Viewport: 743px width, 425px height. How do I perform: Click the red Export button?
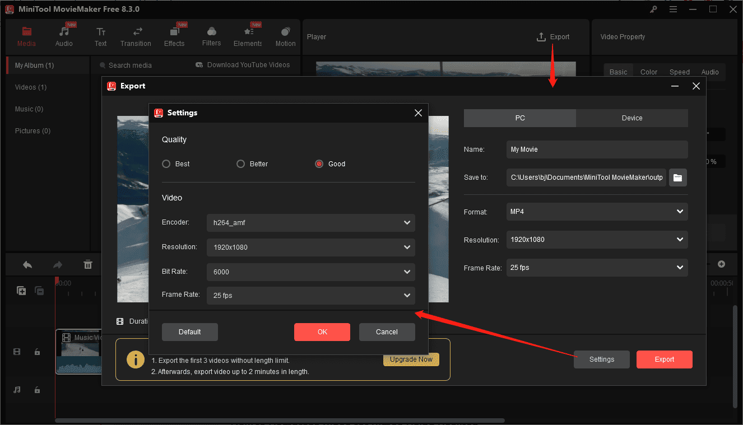click(665, 359)
